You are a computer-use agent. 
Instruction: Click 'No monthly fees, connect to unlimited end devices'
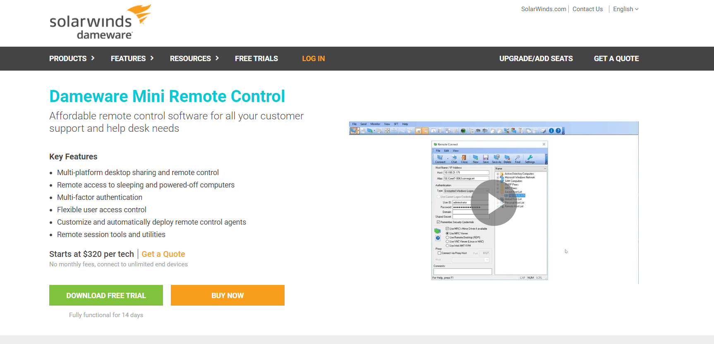(118, 264)
